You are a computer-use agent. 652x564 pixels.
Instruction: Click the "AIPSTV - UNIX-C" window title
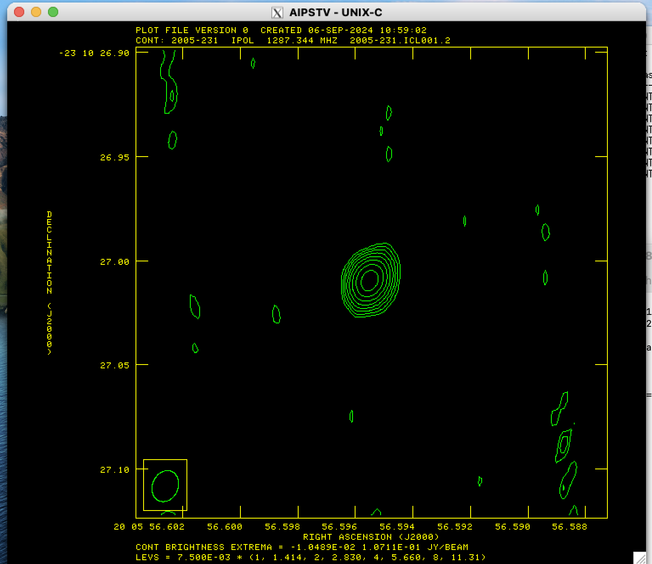[x=336, y=13]
